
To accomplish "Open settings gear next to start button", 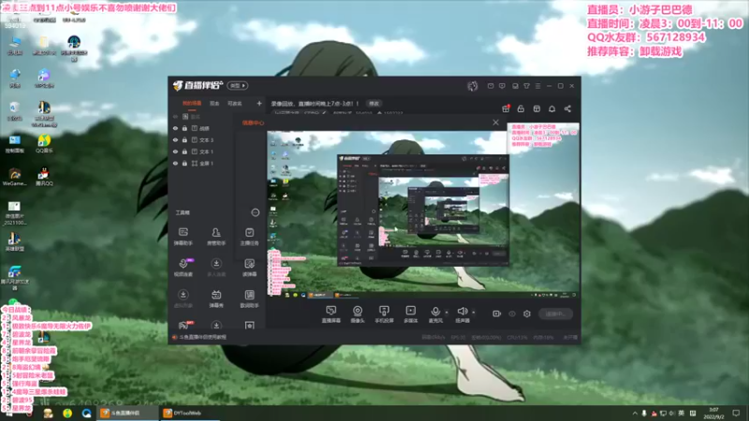I will pyautogui.click(x=527, y=313).
